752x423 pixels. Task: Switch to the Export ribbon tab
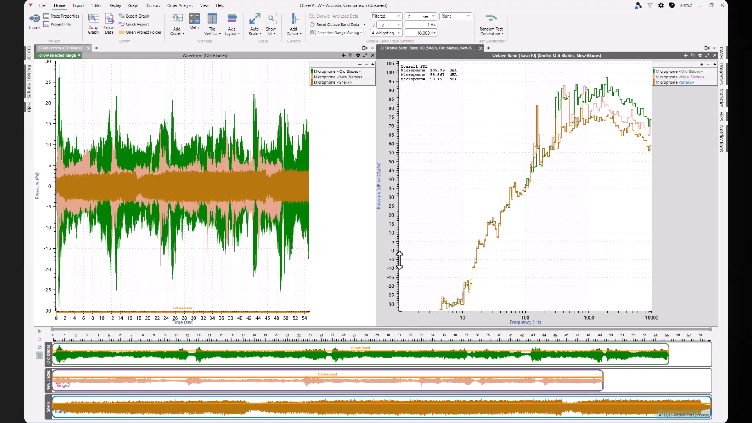tap(78, 5)
